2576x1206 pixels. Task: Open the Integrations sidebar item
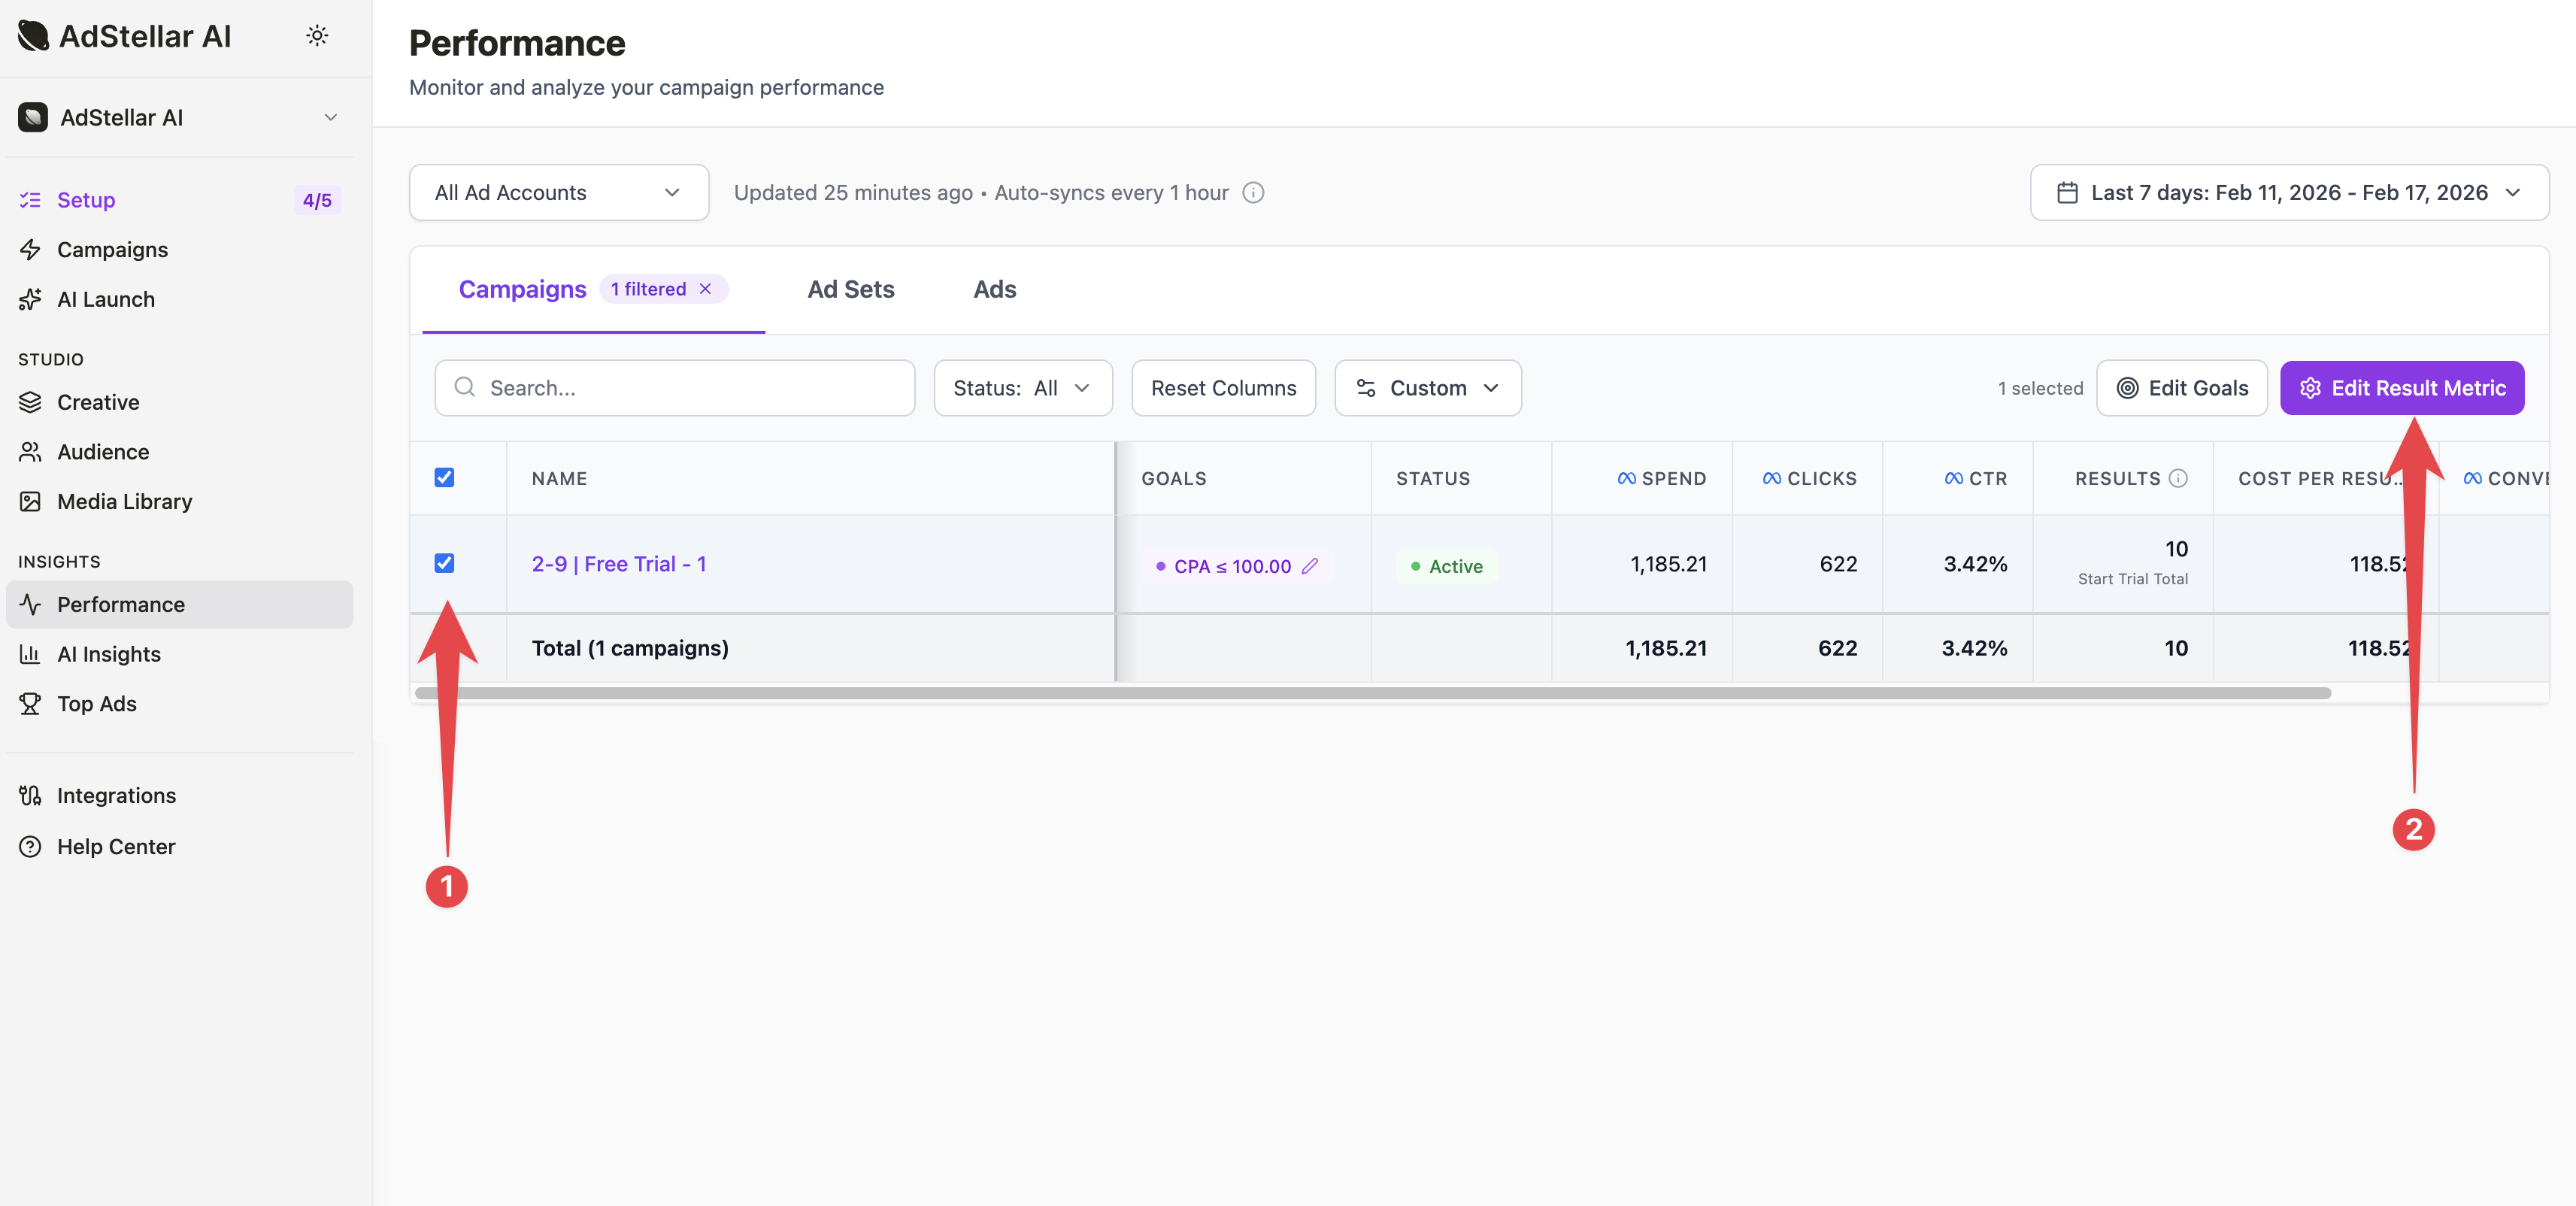point(116,795)
